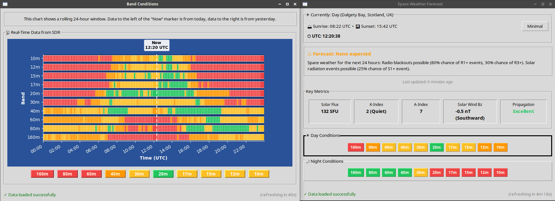Click the red 160m chip in Day Conditions
The width and height of the screenshot is (555, 201).
pos(356,147)
